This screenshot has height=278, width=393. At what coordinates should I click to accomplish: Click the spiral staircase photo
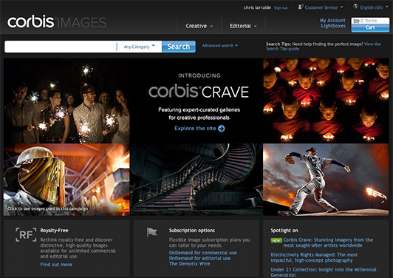(x=196, y=180)
